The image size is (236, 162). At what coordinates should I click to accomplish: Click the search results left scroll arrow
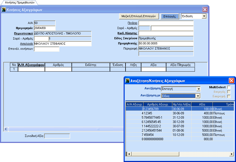pyautogui.click(x=129, y=154)
